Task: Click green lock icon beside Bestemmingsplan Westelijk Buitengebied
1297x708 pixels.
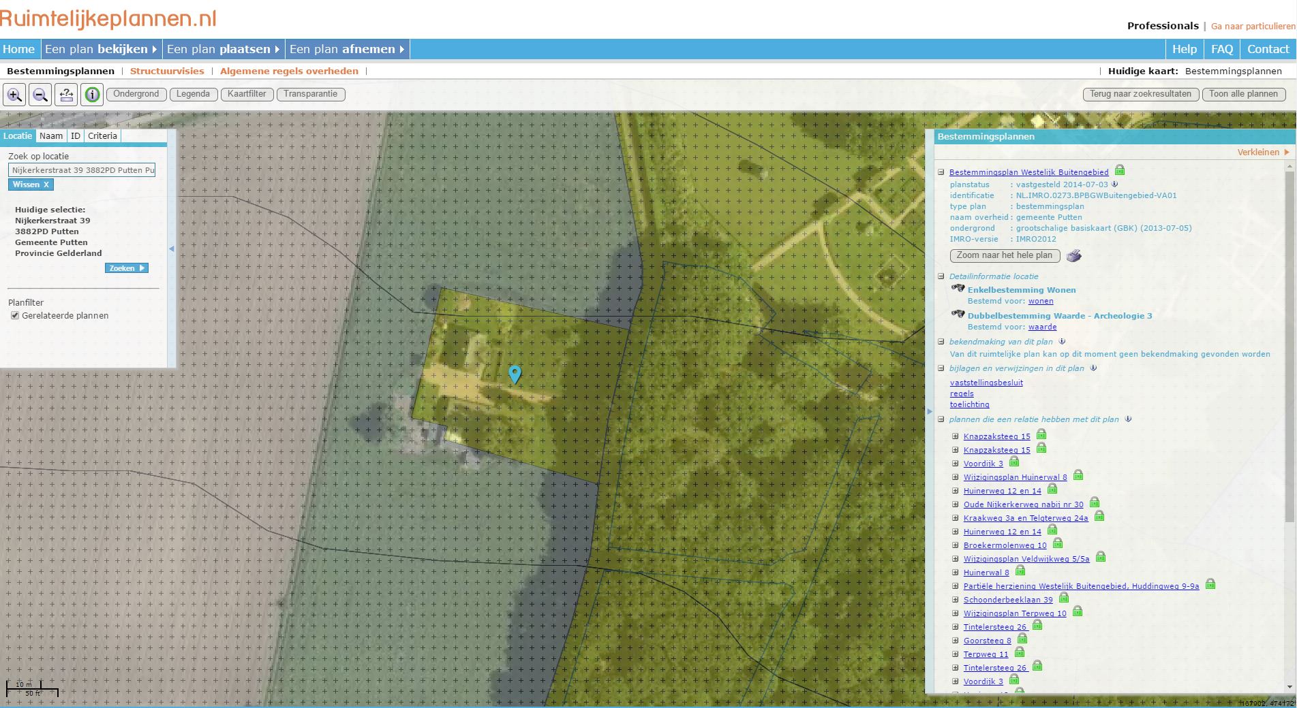Action: click(1119, 171)
